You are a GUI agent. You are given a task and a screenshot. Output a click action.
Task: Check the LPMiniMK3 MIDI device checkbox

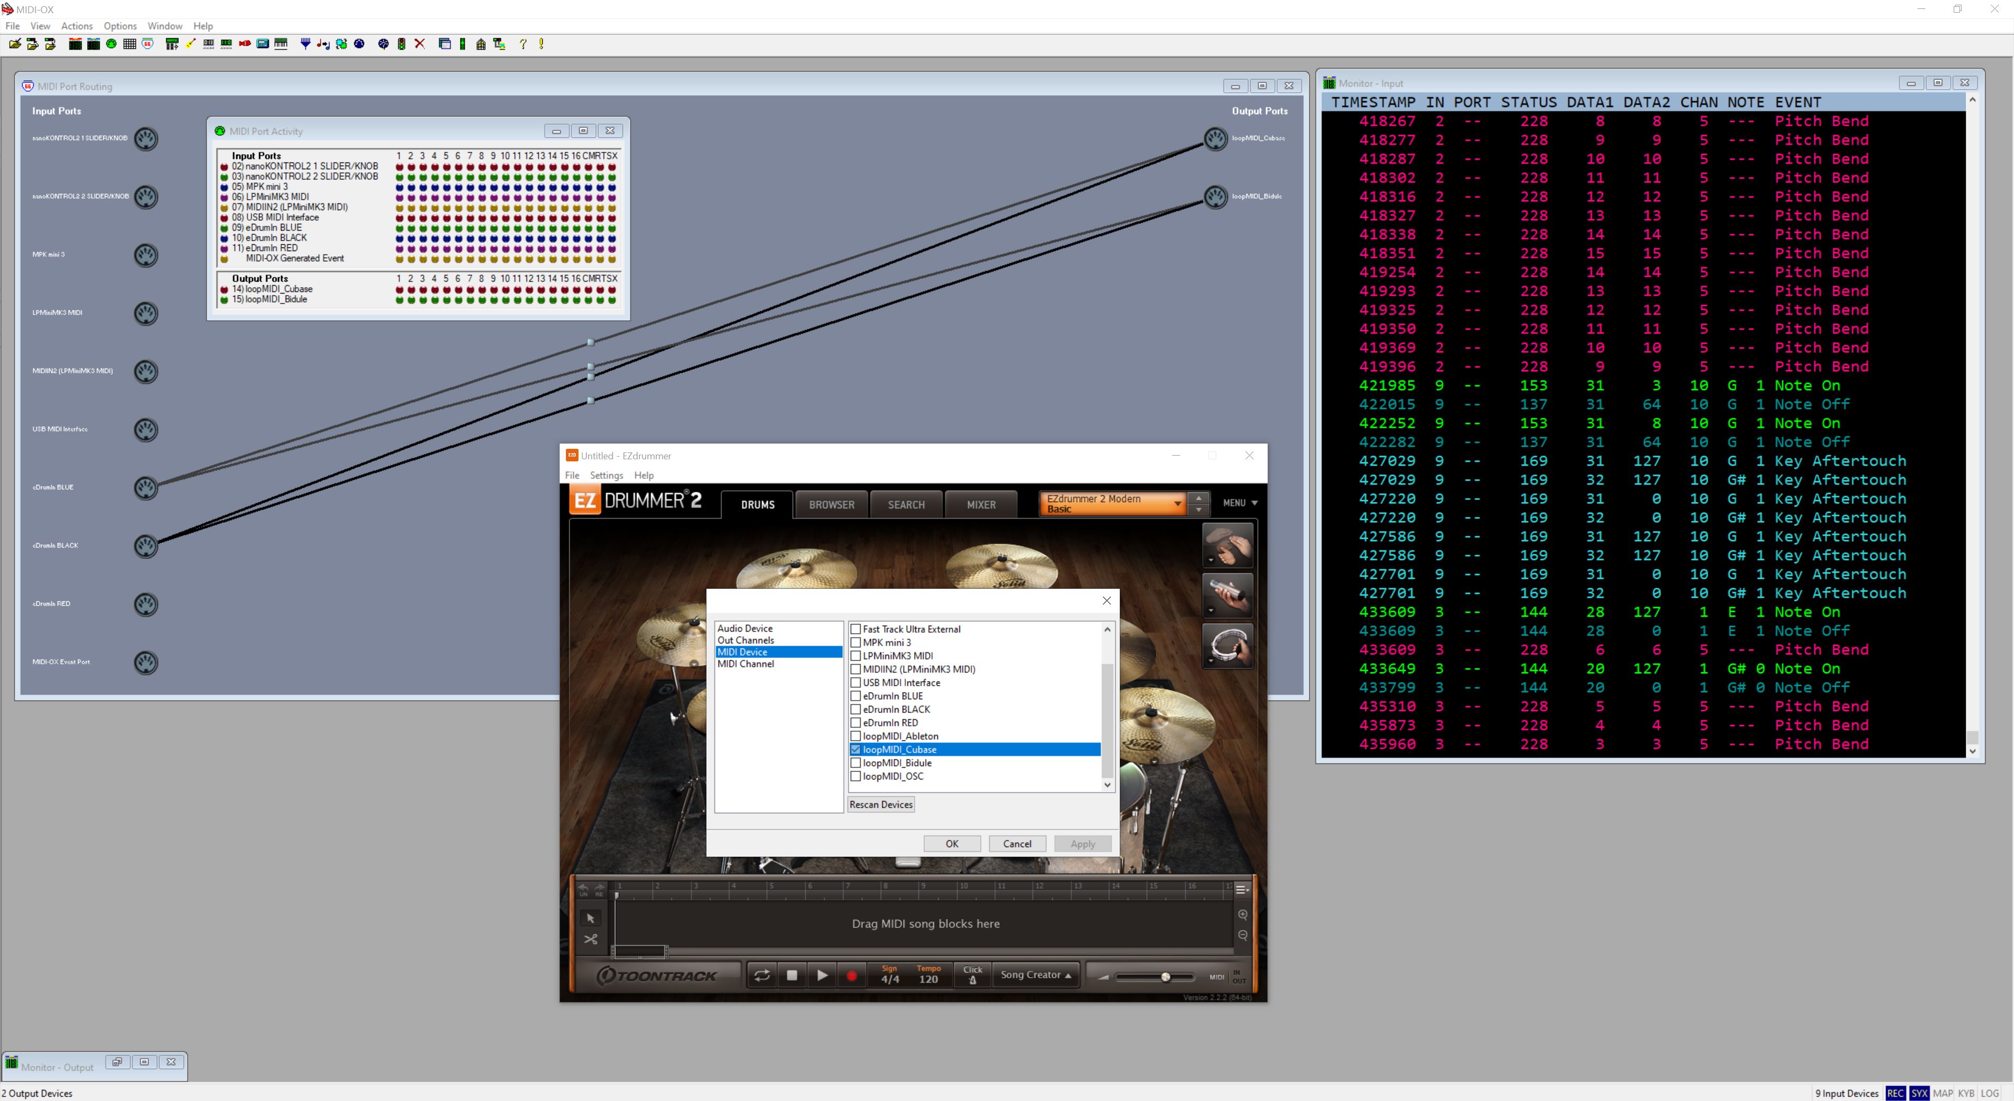(x=855, y=655)
